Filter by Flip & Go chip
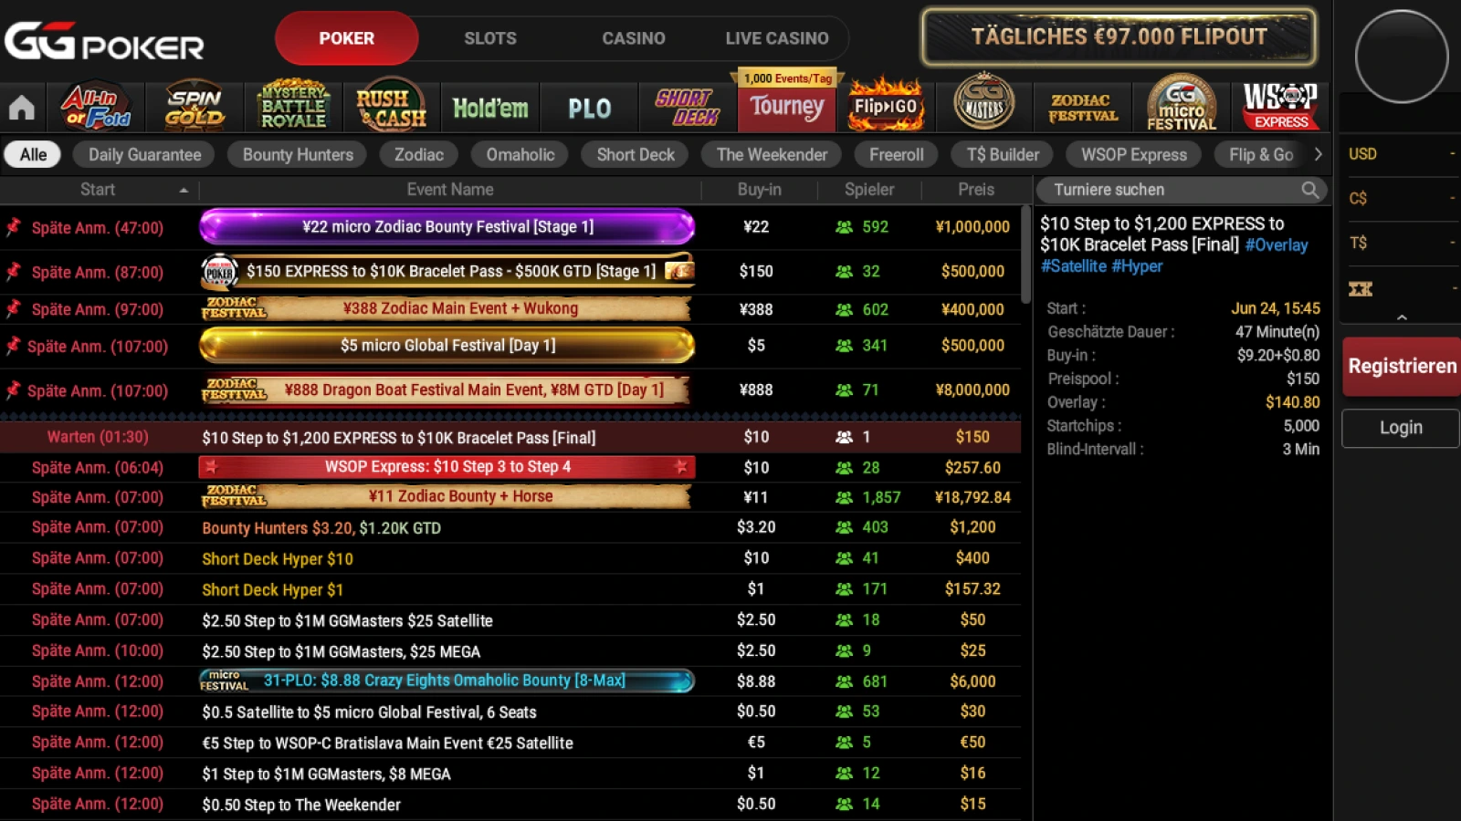1461x821 pixels. tap(1261, 154)
